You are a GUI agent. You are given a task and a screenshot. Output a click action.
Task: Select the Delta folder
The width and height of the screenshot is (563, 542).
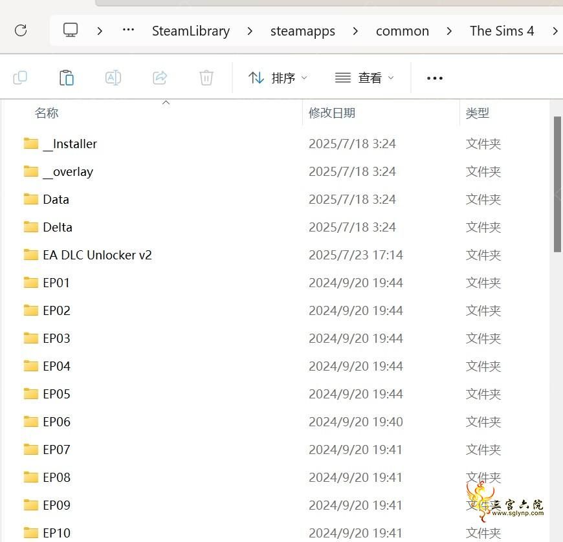(58, 227)
